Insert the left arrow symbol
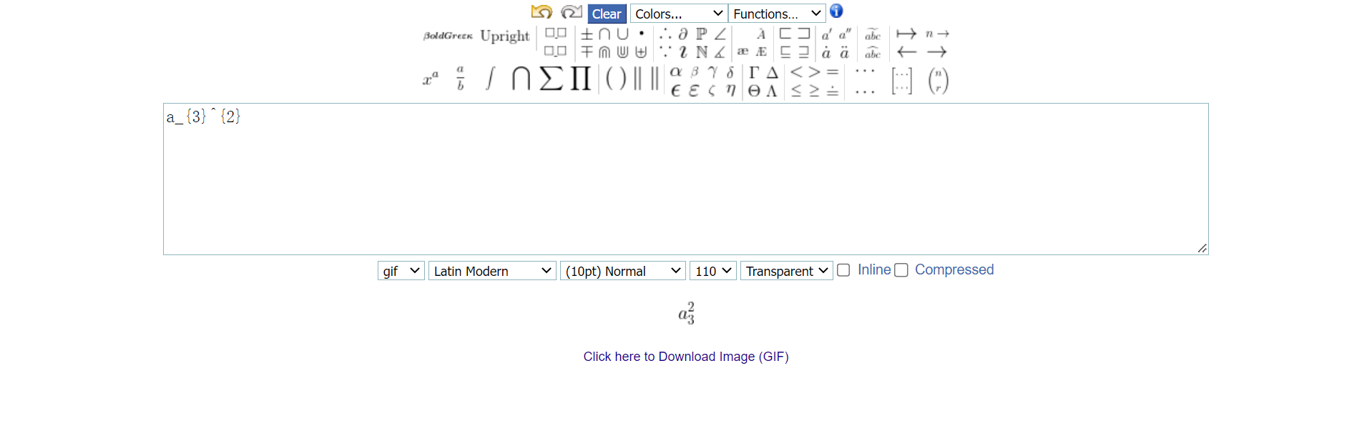This screenshot has height=446, width=1372. [x=906, y=51]
